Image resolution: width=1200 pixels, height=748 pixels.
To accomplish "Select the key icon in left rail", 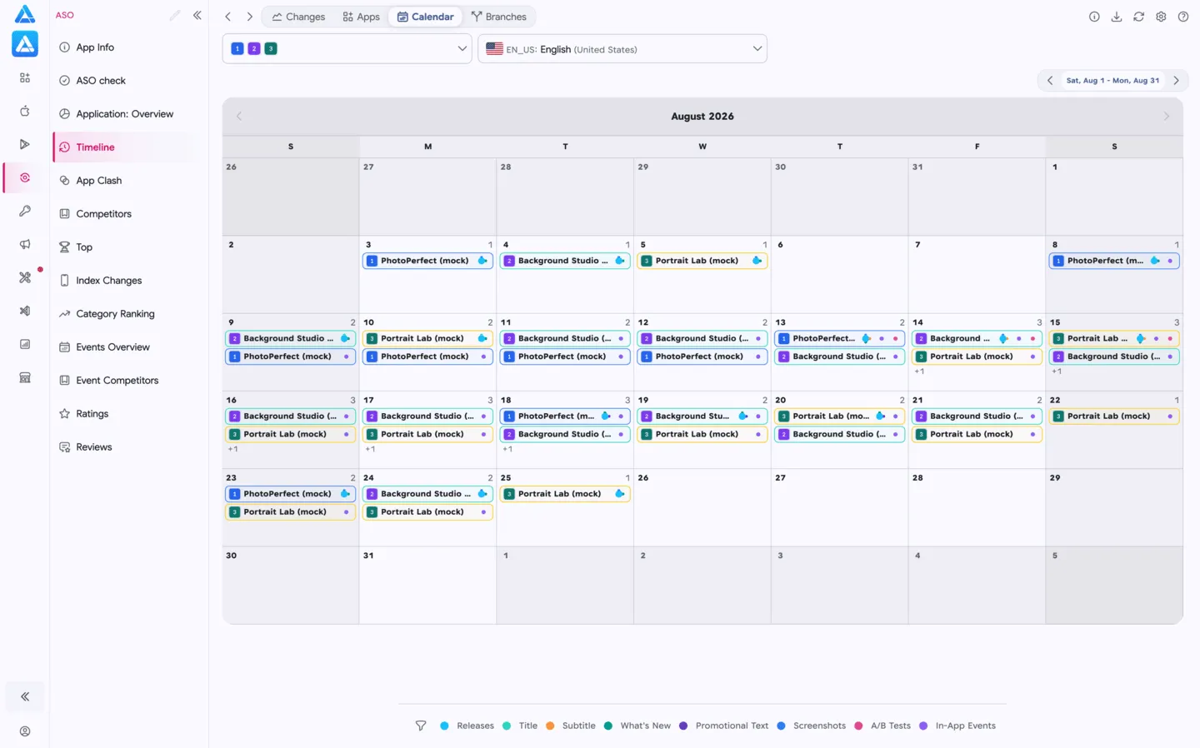I will click(25, 211).
